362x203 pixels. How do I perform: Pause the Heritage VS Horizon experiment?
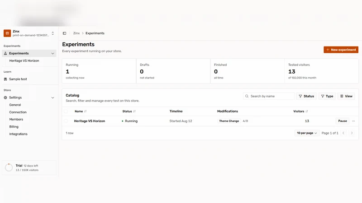pyautogui.click(x=343, y=121)
